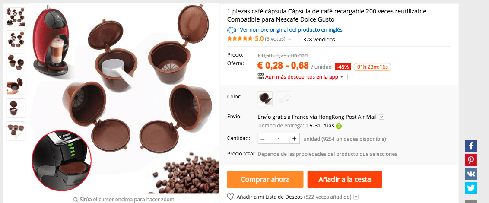Share the product on Twitter
Image resolution: width=489 pixels, height=203 pixels.
(x=471, y=188)
